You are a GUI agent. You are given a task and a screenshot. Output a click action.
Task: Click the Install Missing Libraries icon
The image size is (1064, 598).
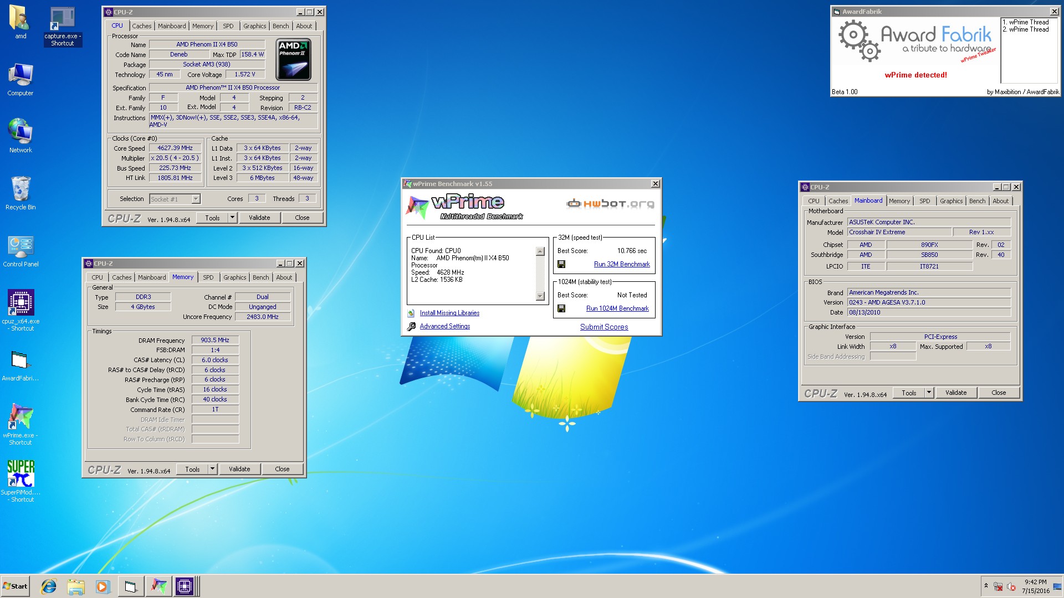(411, 313)
